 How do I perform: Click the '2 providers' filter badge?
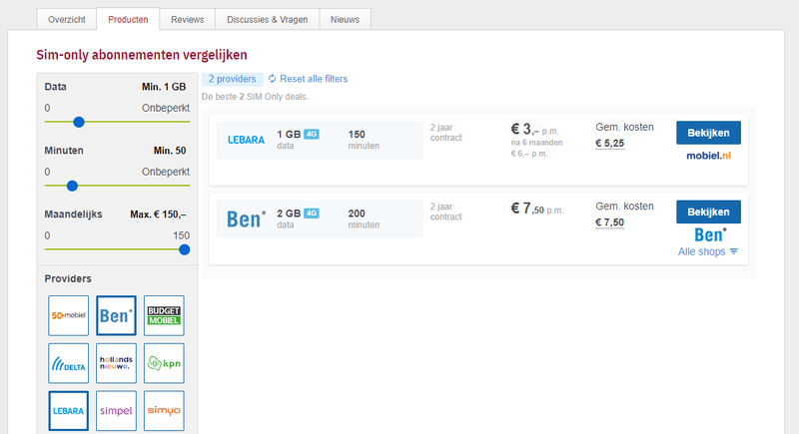pyautogui.click(x=233, y=79)
